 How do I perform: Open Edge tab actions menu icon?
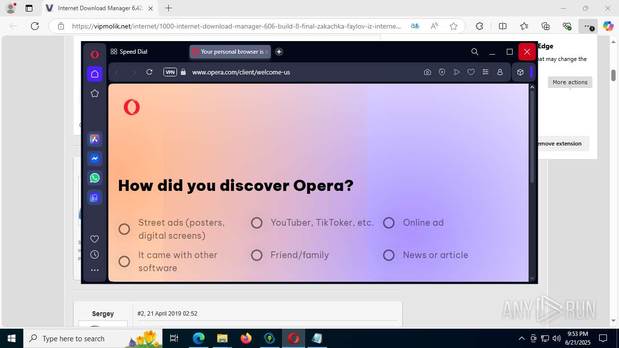[x=29, y=8]
